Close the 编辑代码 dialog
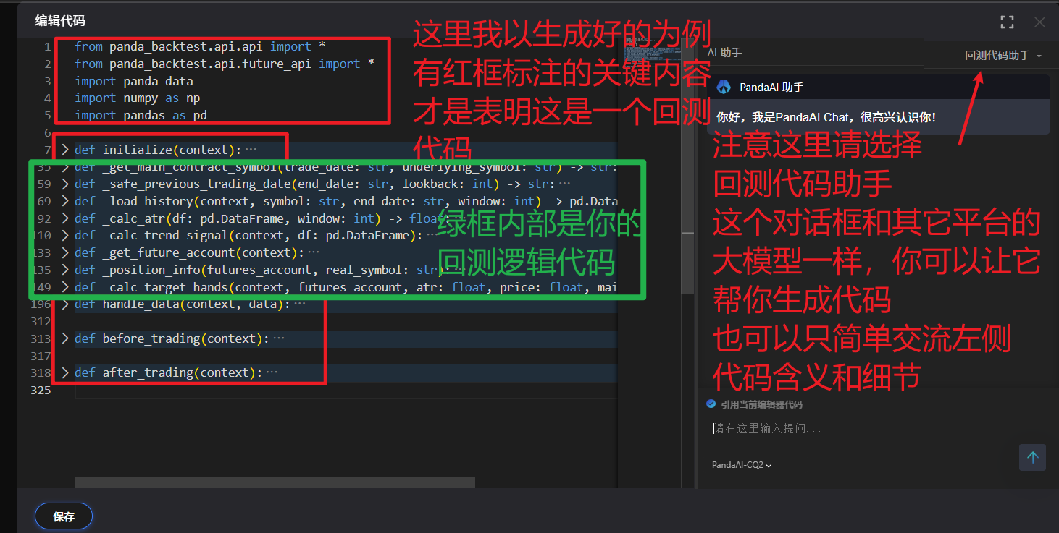1059x533 pixels. pos(1039,22)
